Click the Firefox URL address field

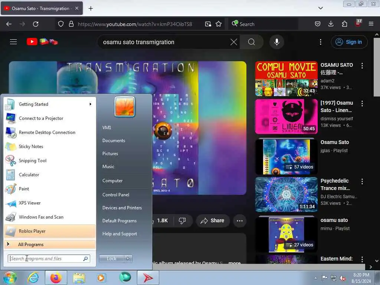135,24
